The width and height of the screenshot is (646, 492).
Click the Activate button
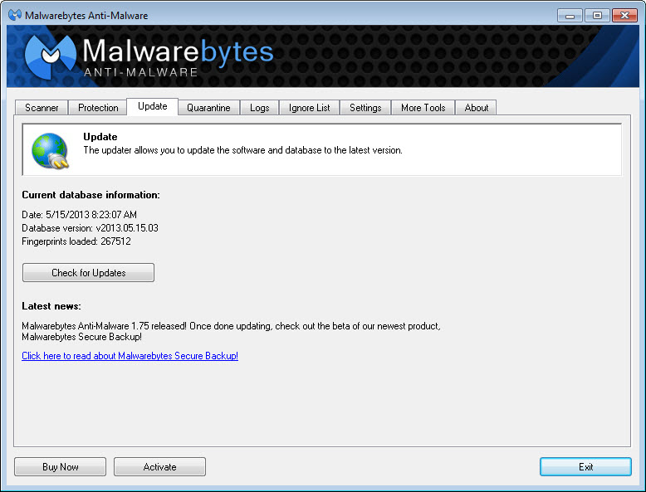160,467
